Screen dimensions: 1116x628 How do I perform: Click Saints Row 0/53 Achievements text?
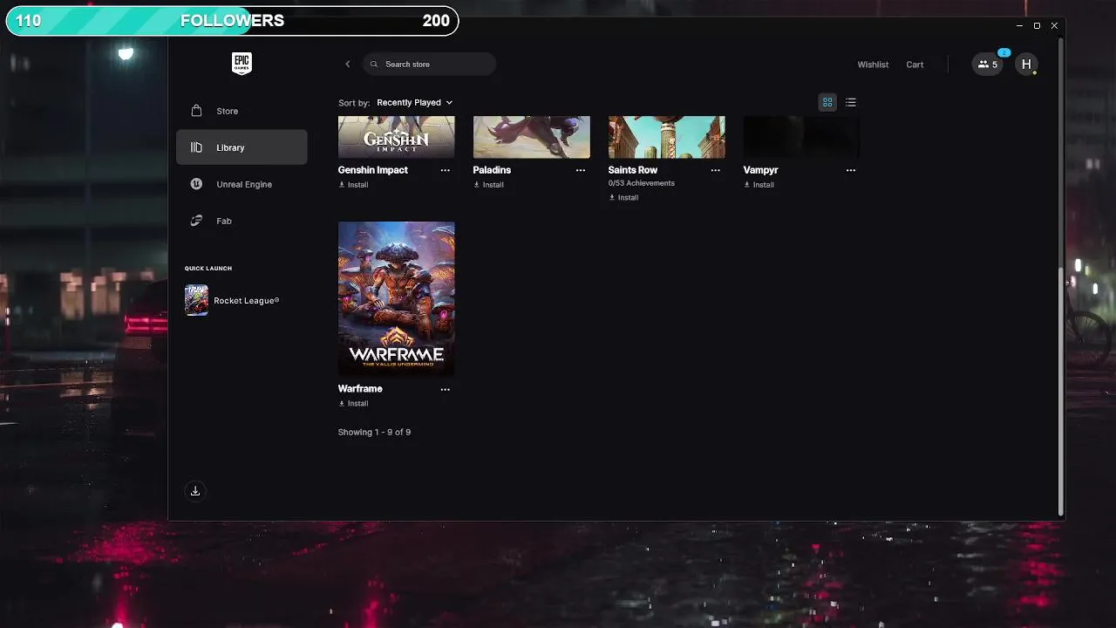click(642, 183)
